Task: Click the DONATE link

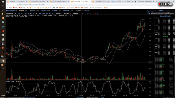Action: pos(161,11)
